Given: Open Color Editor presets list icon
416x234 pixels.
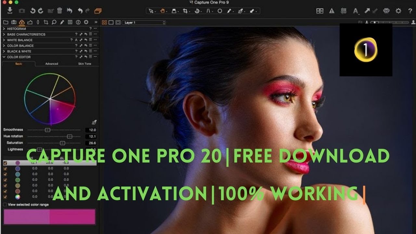Looking at the screenshot, I should click(90, 57).
